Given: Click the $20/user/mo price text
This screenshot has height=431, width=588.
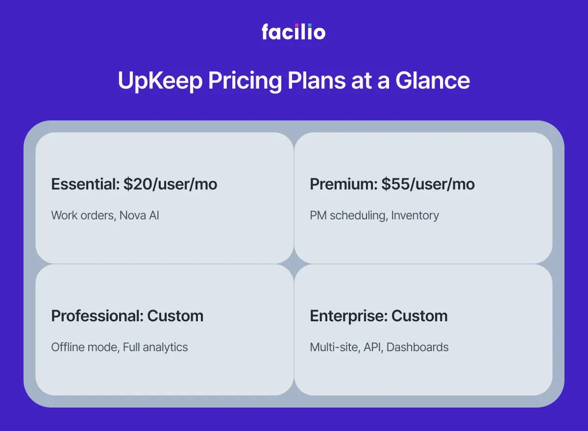Looking at the screenshot, I should pyautogui.click(x=170, y=184).
